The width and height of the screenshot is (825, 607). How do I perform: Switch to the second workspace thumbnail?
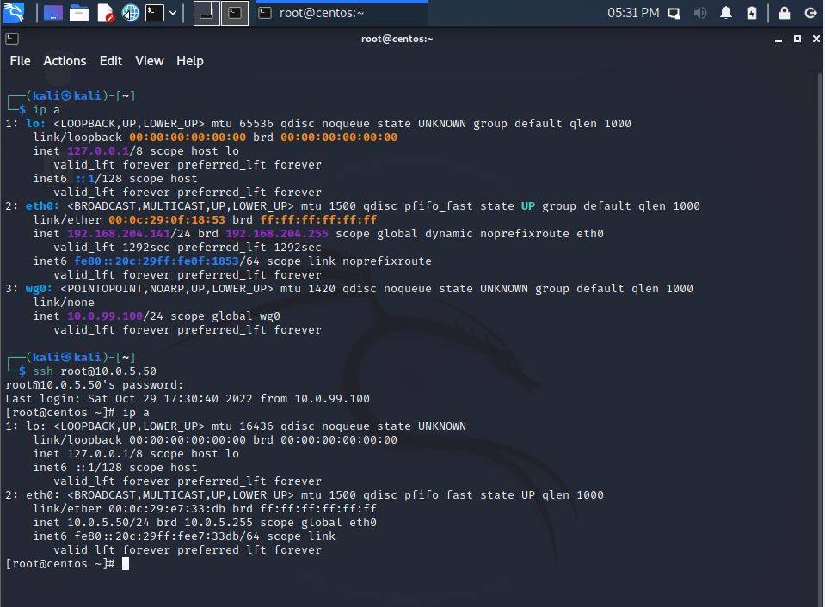click(235, 13)
